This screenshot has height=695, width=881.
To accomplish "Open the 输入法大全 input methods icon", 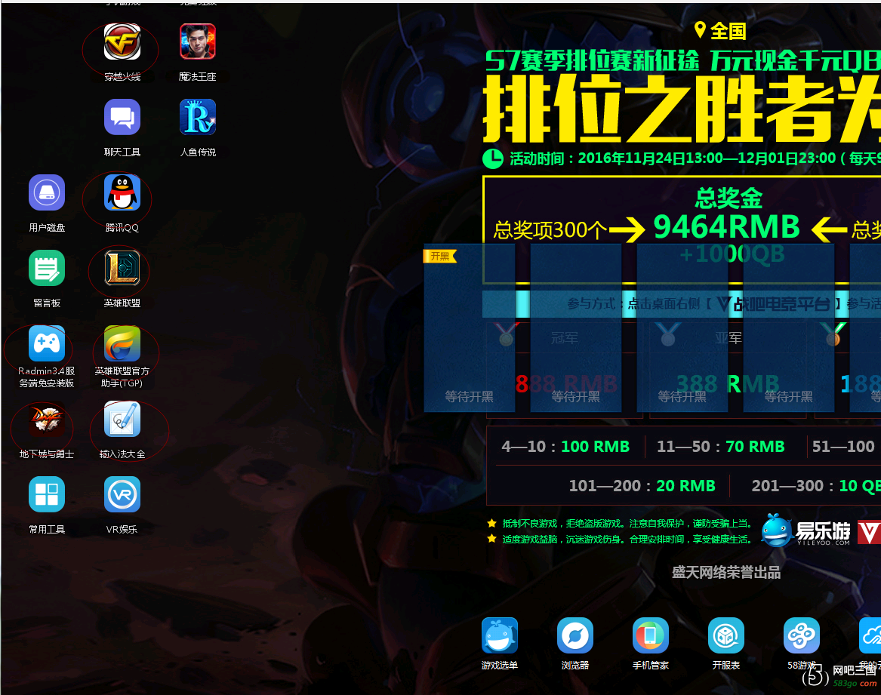I will coord(122,419).
